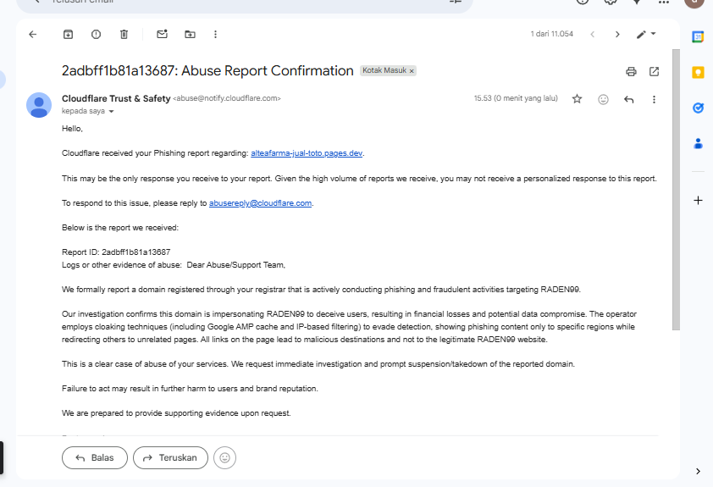
Task: Open the email in a new window
Action: [x=654, y=71]
